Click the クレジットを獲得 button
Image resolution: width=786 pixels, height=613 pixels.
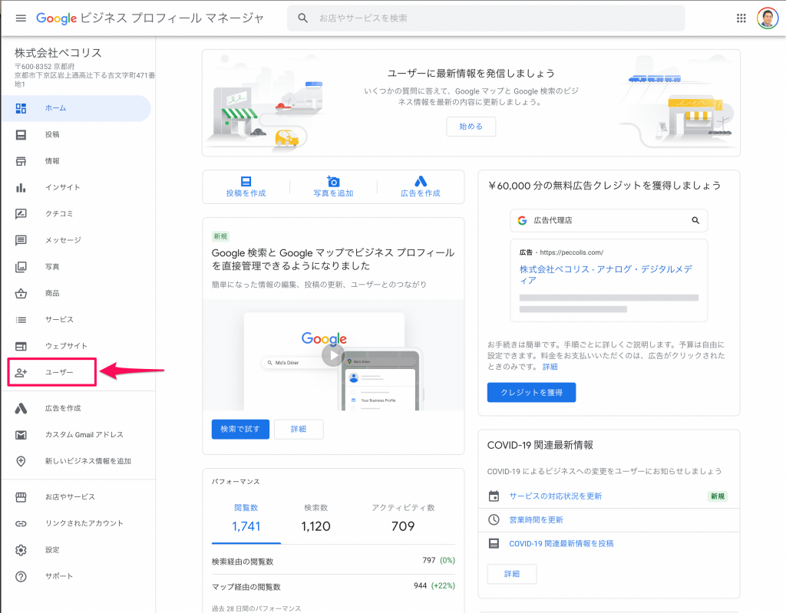(531, 393)
